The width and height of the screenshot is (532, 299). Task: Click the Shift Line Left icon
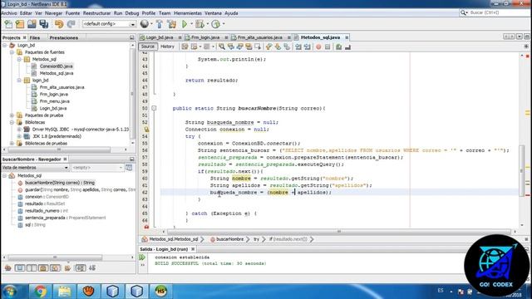298,47
